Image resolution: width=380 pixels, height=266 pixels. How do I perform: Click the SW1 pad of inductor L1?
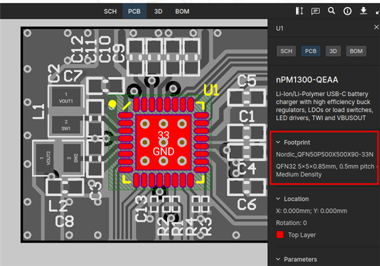66,125
